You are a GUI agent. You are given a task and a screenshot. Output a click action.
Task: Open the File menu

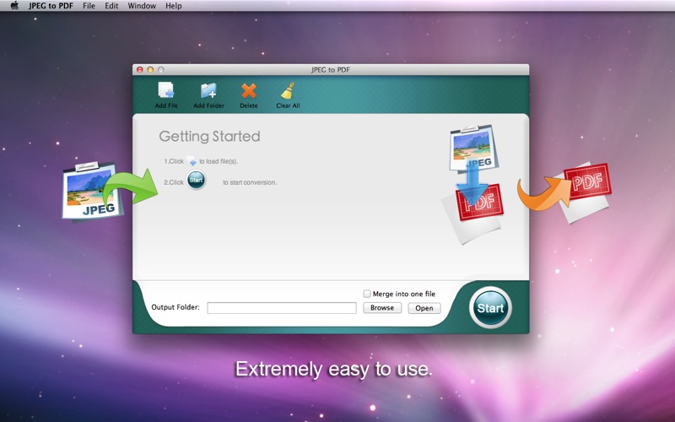tap(89, 6)
